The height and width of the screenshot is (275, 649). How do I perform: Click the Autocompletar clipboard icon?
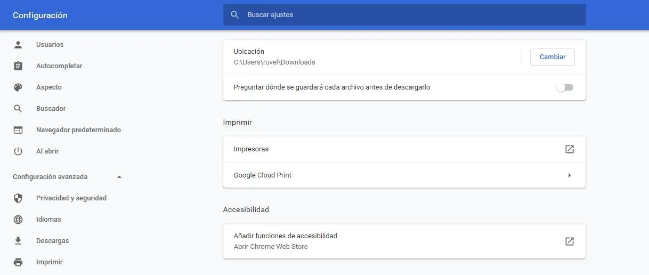tap(18, 66)
